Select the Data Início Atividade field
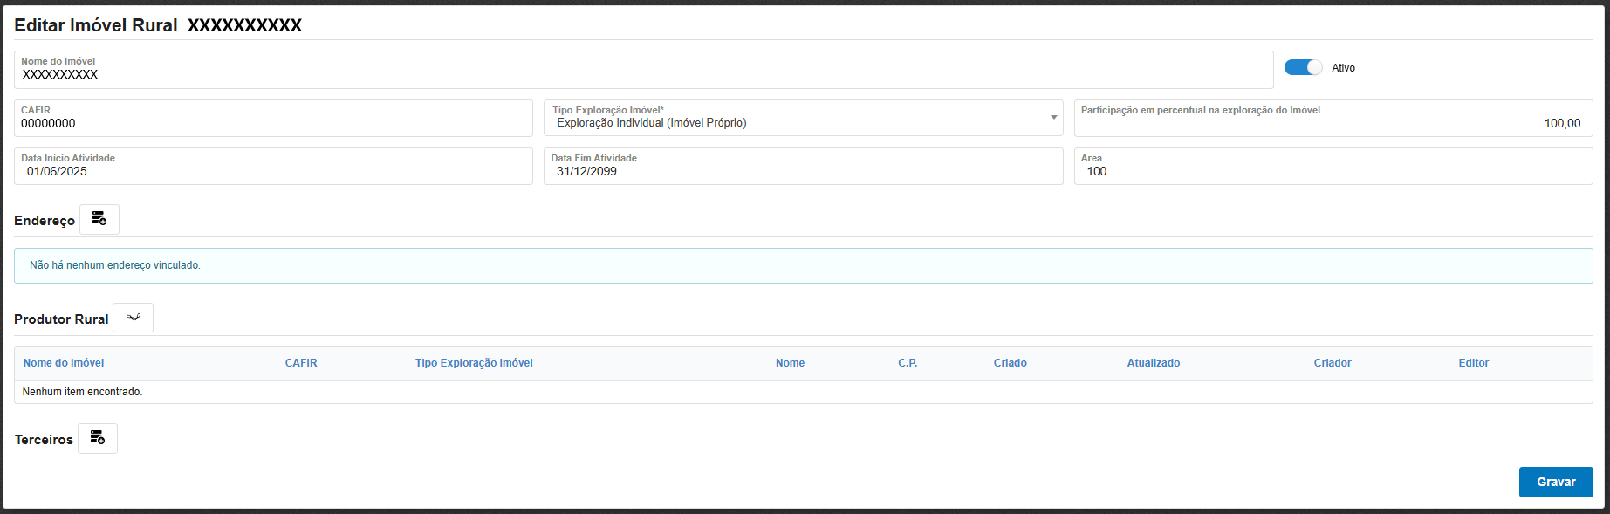 (272, 172)
